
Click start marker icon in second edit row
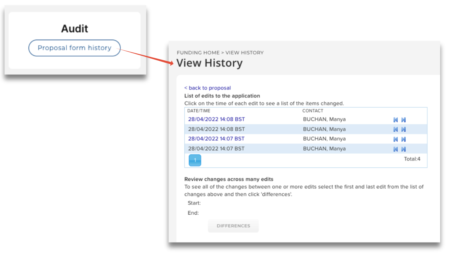396,129
